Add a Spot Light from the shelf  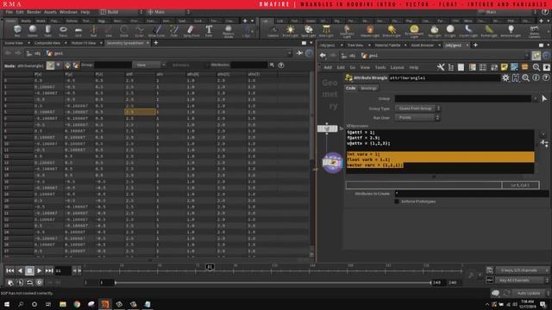pos(309,31)
